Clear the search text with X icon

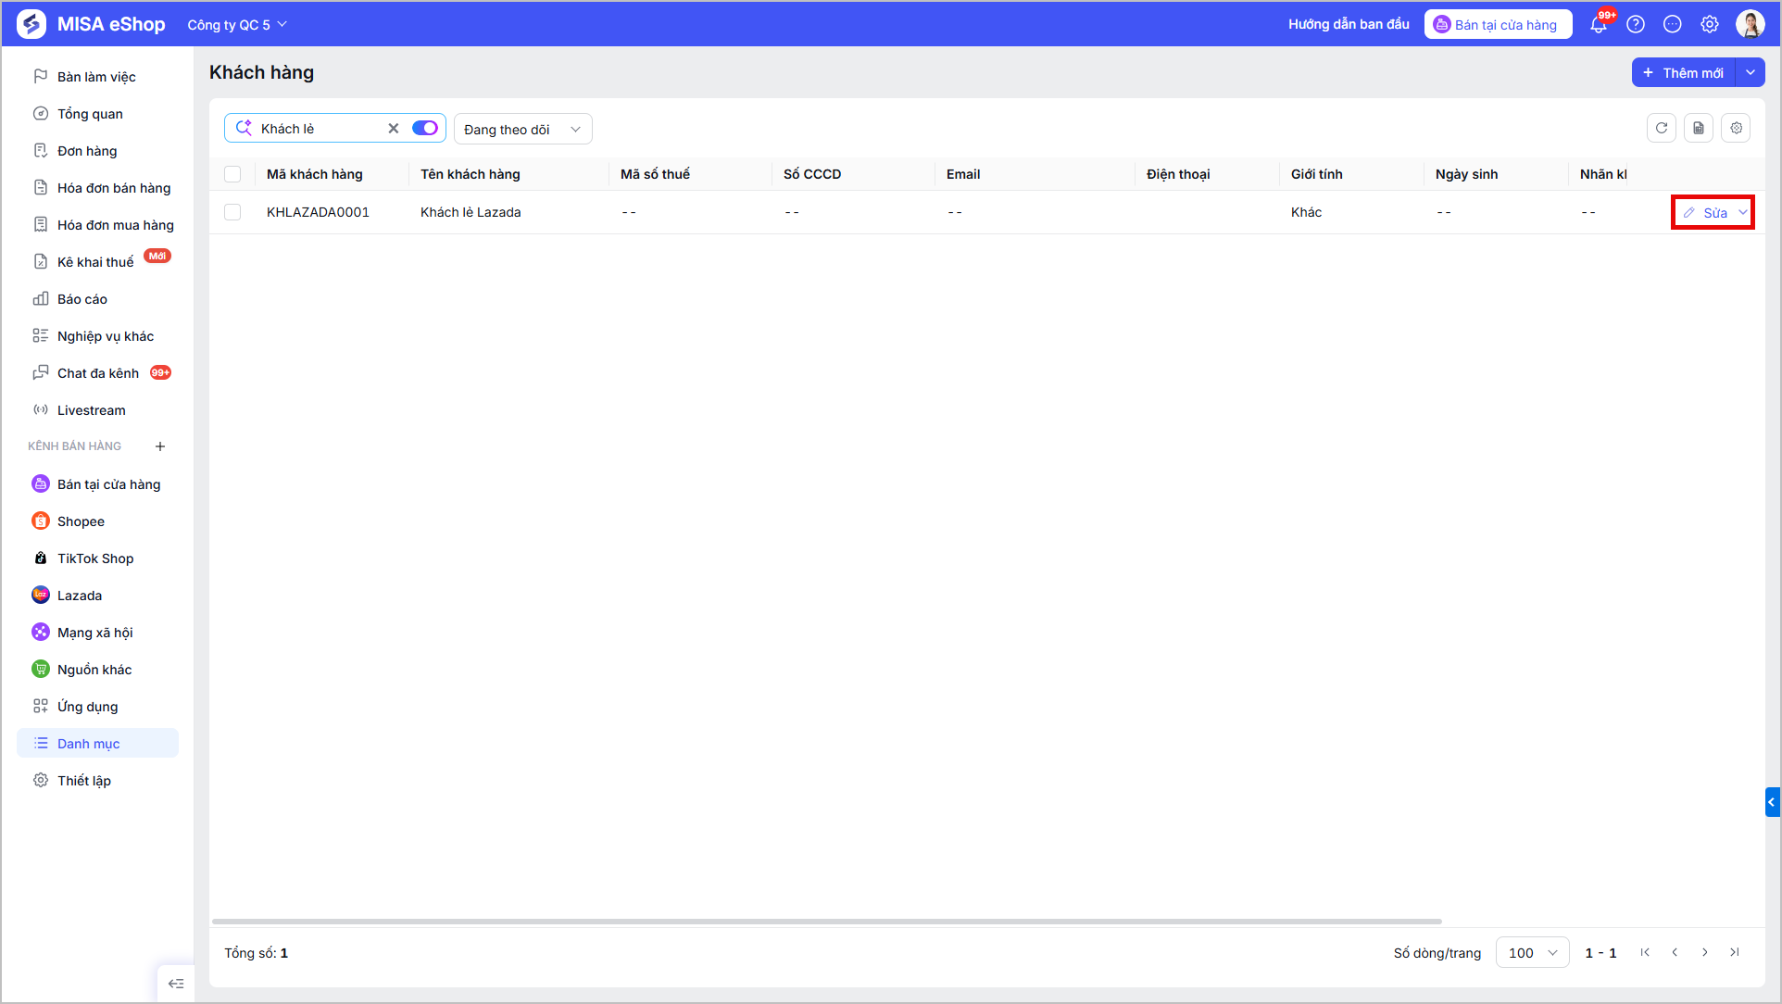point(394,129)
